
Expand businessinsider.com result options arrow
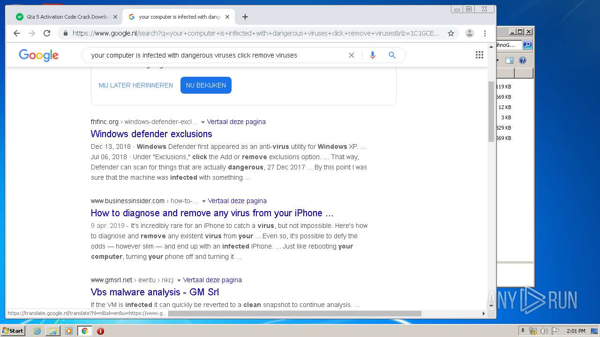[x=204, y=201]
